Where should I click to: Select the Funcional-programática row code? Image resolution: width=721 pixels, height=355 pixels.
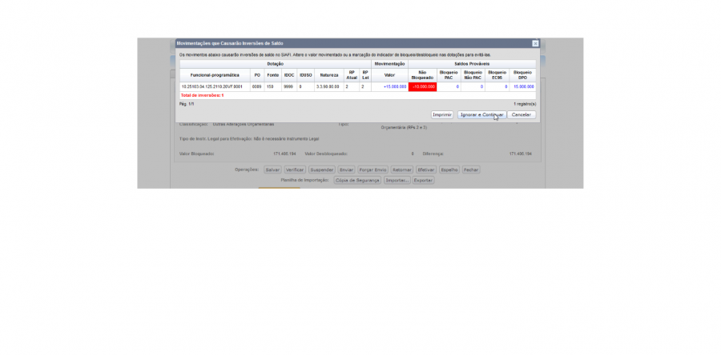pos(215,86)
